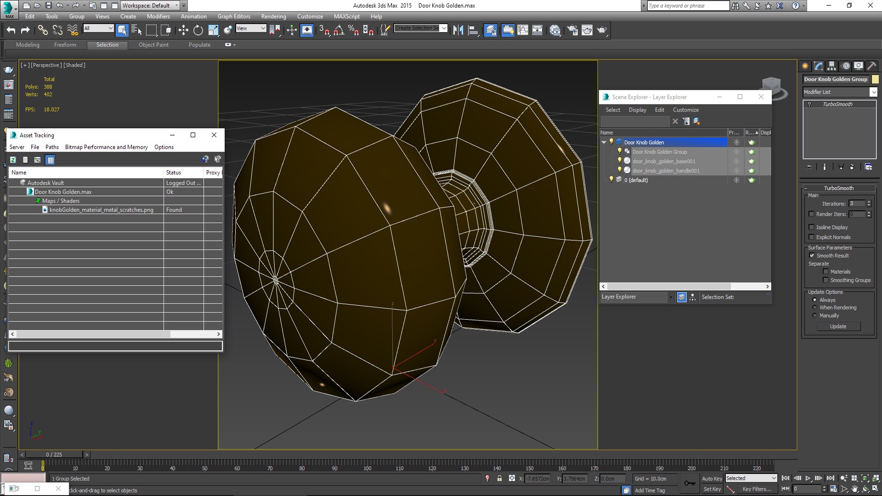Click the Render Production teapot icon
Screen dimensions: 882x496
[x=602, y=30]
